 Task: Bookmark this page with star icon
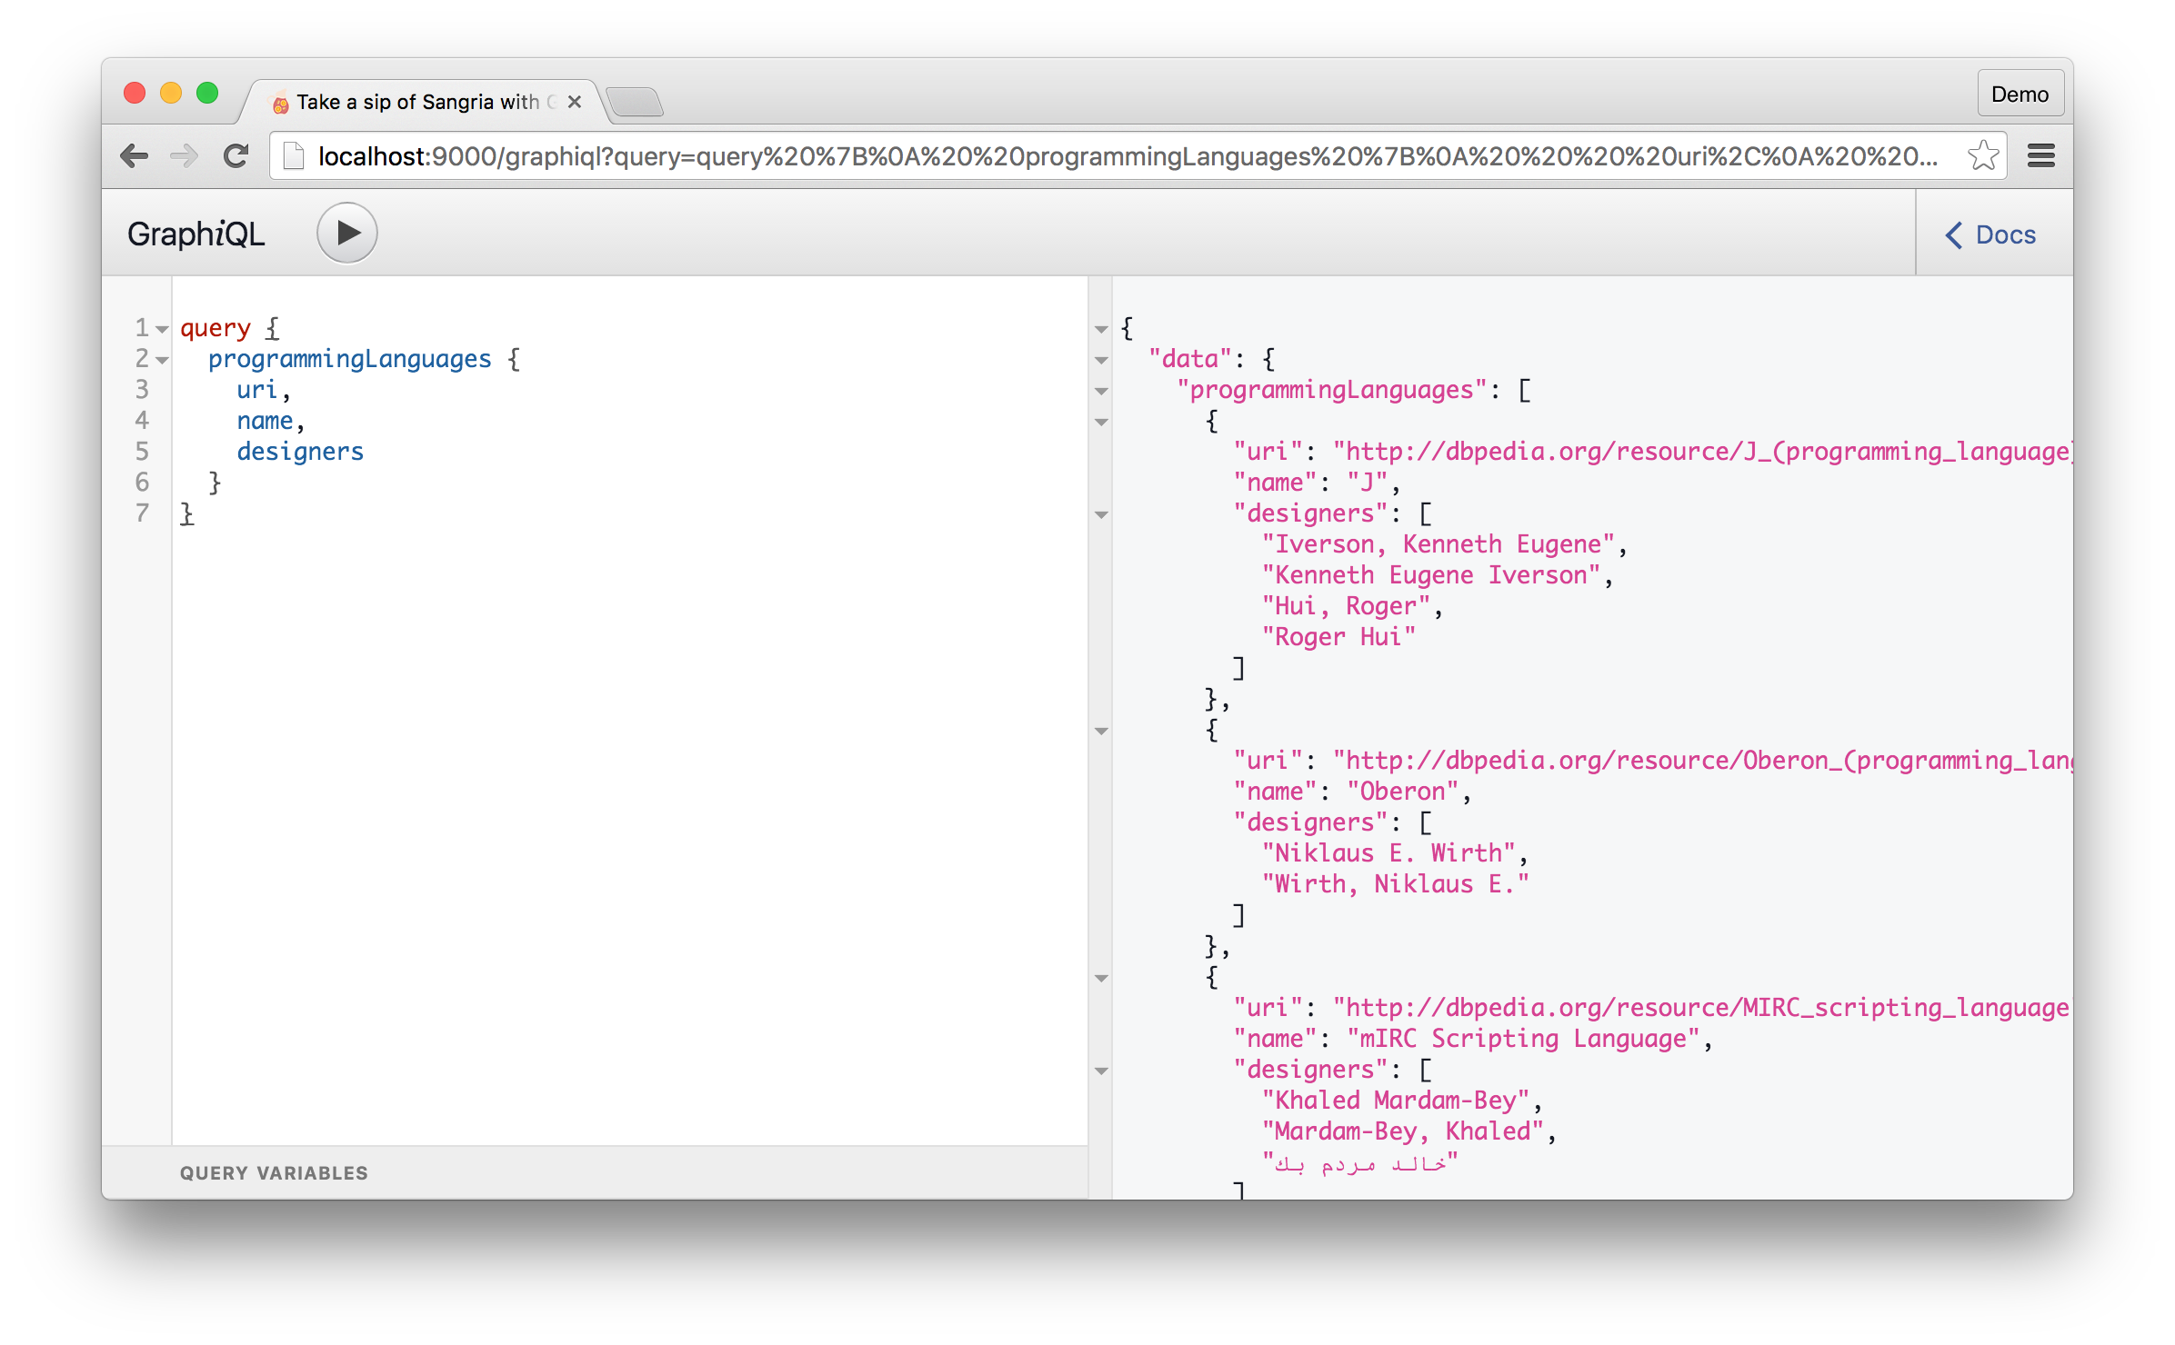1982,156
